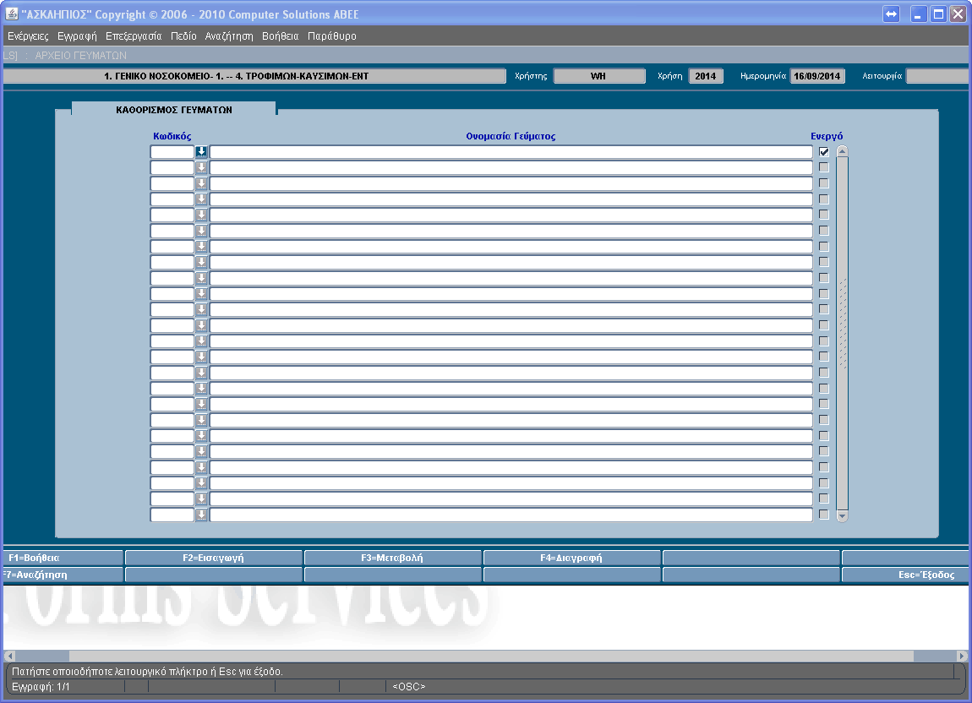The image size is (972, 703).
Task: Click the Λειτουργία field
Action: click(938, 76)
